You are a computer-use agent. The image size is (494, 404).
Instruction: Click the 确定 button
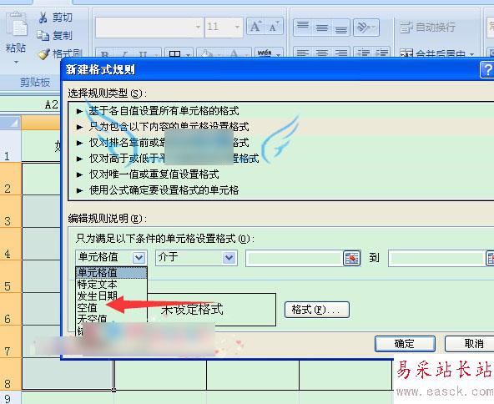coord(405,344)
